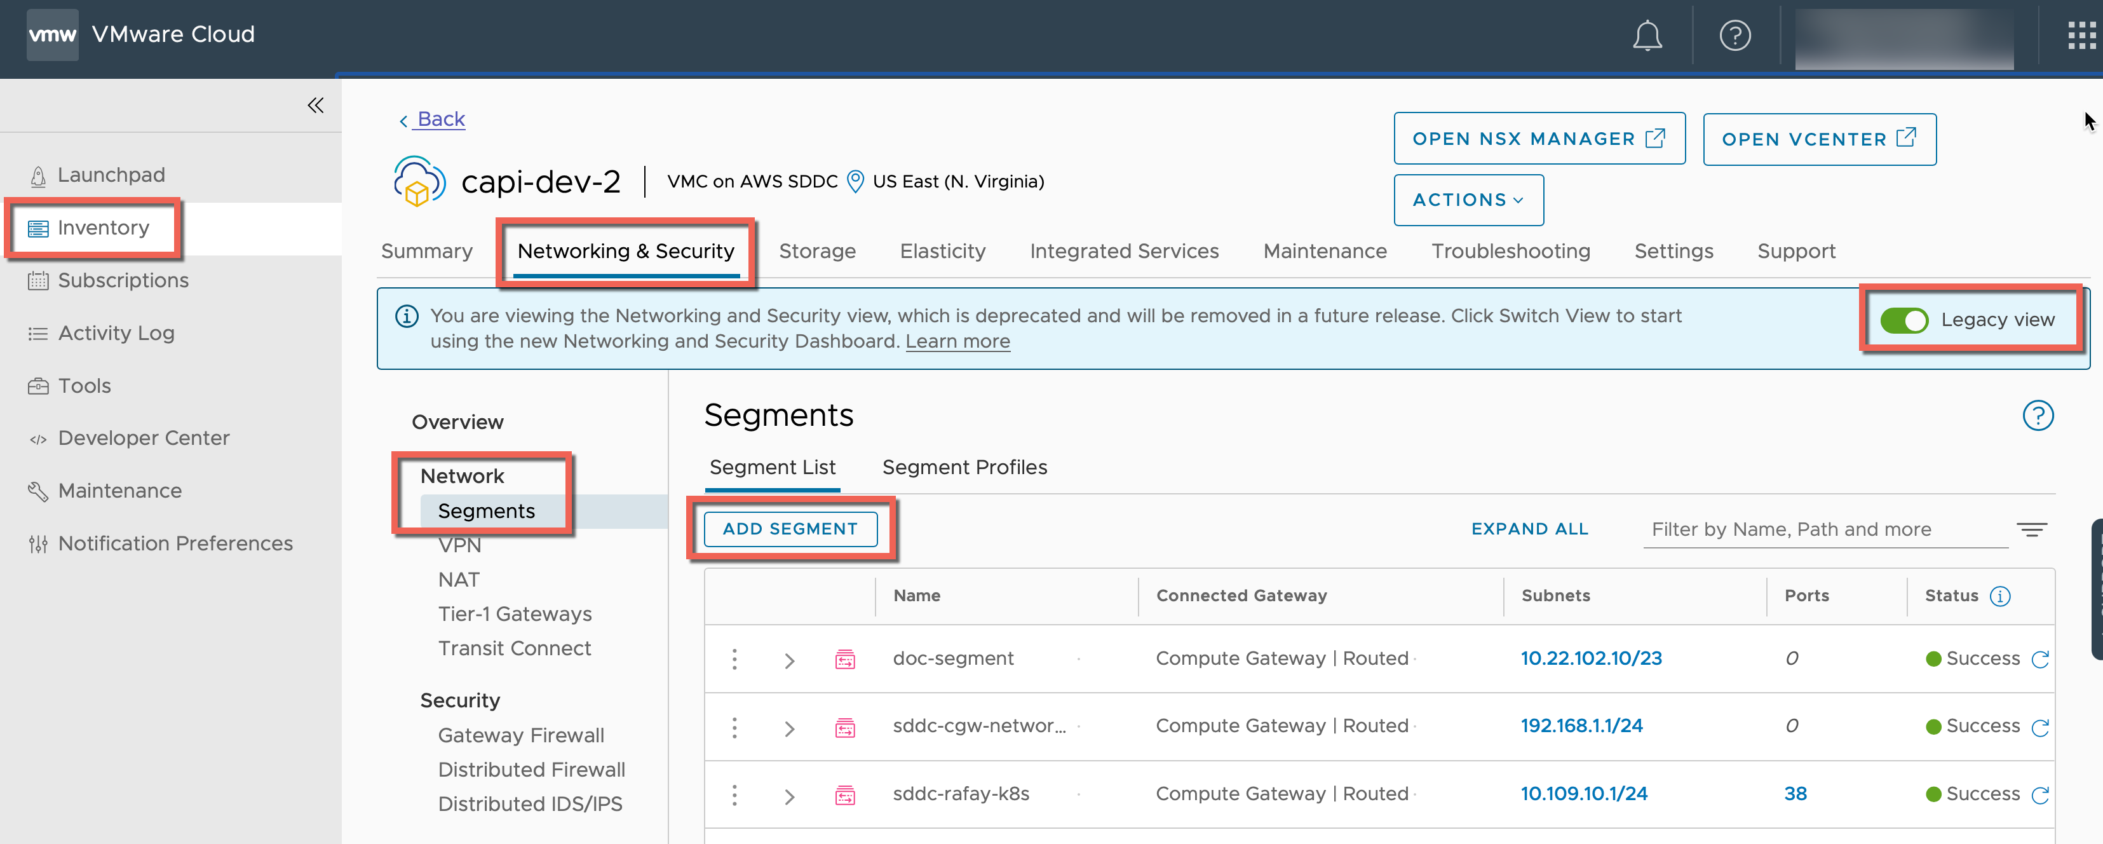Open the Learn more link
The image size is (2103, 844).
click(957, 342)
